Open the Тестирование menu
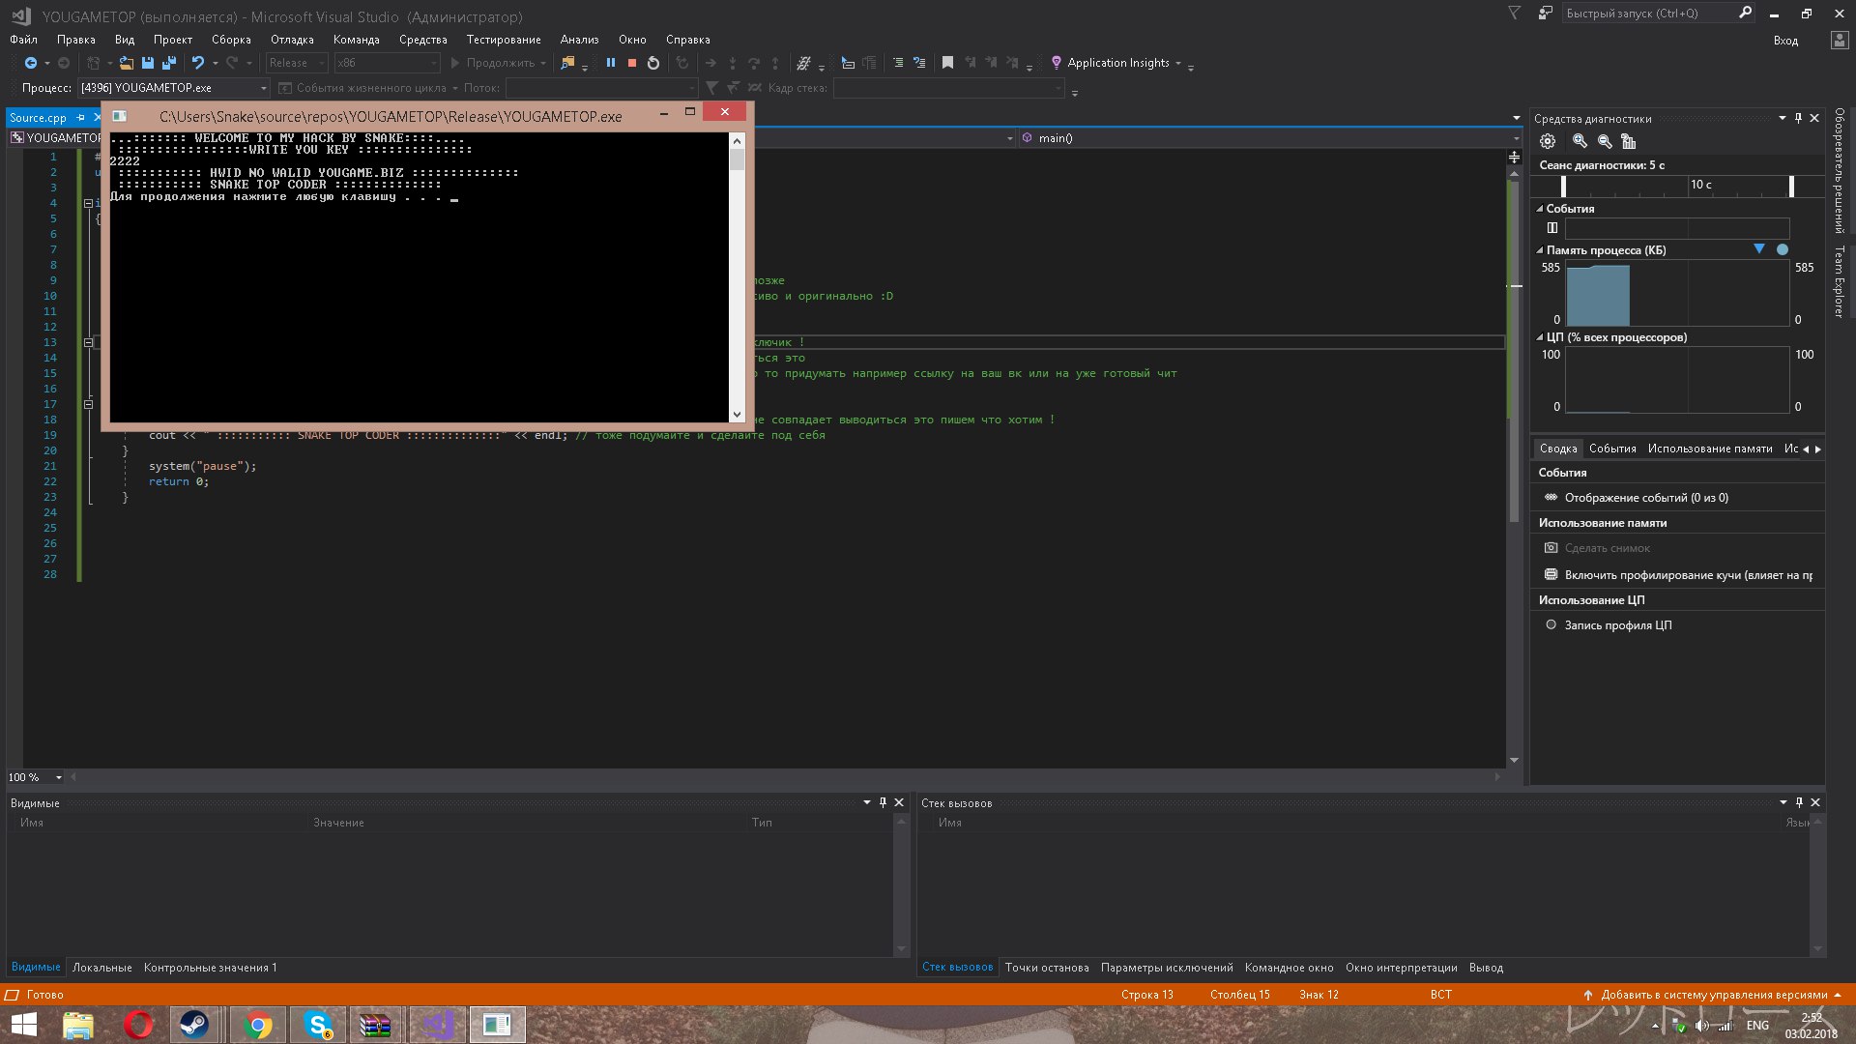The image size is (1856, 1044). [x=504, y=40]
